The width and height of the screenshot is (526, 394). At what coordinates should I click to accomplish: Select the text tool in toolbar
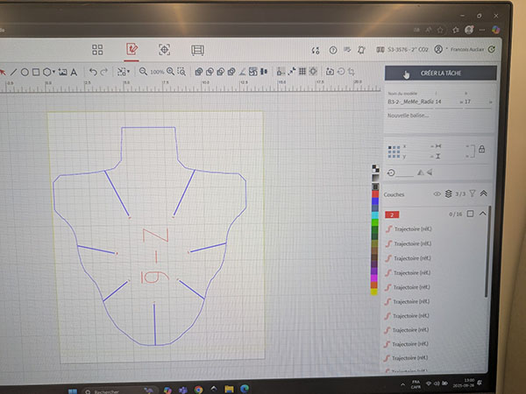click(x=74, y=72)
